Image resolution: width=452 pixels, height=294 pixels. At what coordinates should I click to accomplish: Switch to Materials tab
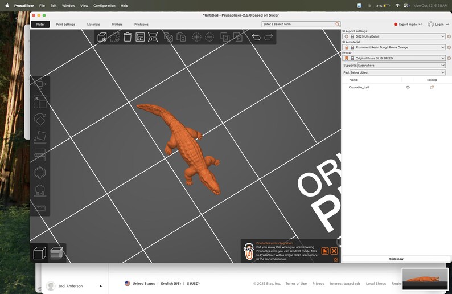pyautogui.click(x=93, y=24)
